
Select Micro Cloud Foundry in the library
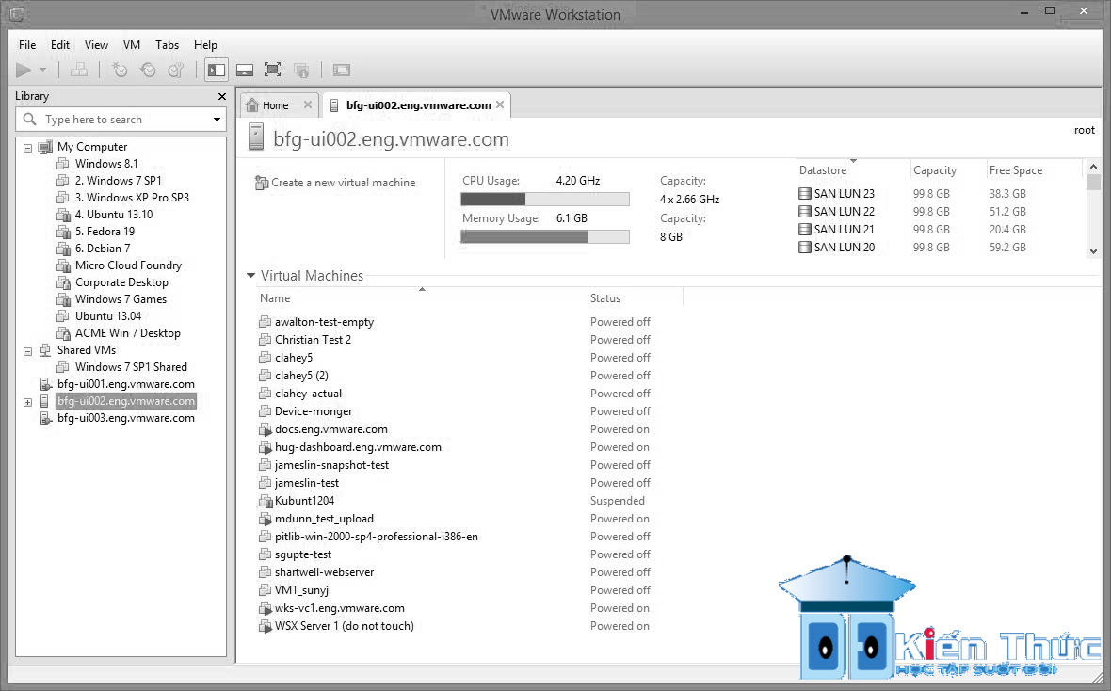pos(128,265)
